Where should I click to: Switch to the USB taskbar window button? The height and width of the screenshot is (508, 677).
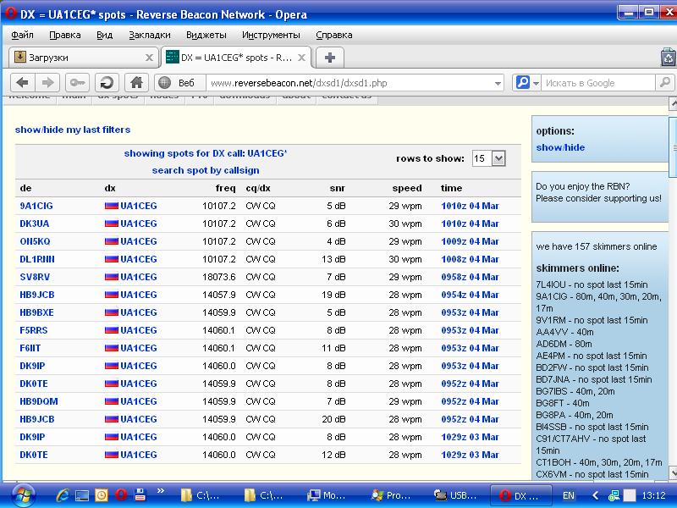pos(455,495)
